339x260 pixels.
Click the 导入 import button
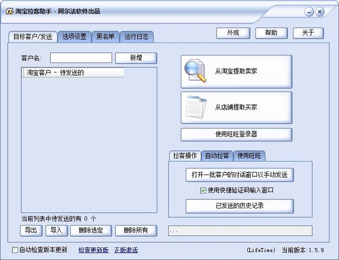pos(56,230)
